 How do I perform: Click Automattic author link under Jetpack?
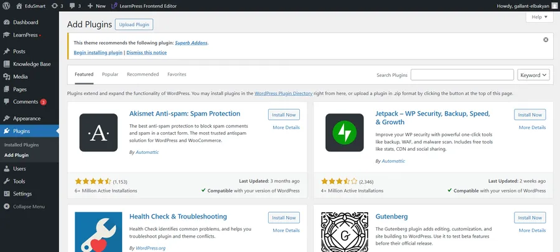[393, 161]
